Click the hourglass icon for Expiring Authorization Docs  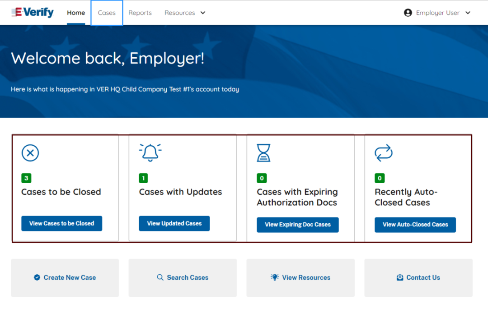(263, 153)
